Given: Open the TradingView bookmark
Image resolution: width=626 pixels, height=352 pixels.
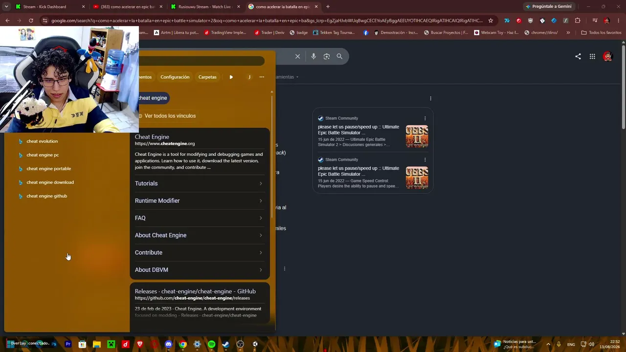Looking at the screenshot, I should (225, 33).
